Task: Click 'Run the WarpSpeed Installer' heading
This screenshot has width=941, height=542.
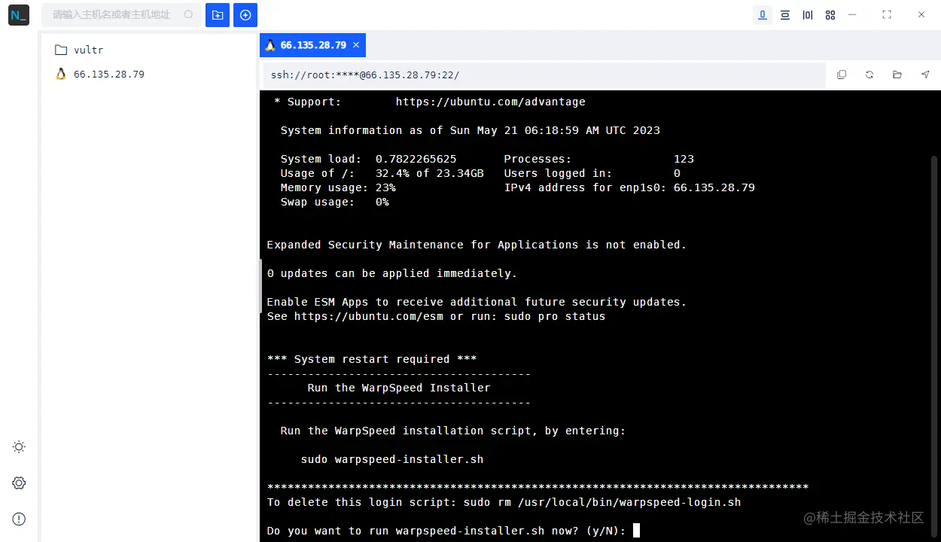Action: pyautogui.click(x=399, y=388)
